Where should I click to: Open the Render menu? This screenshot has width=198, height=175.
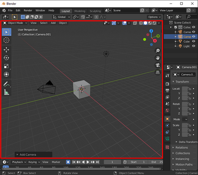tap(28, 10)
